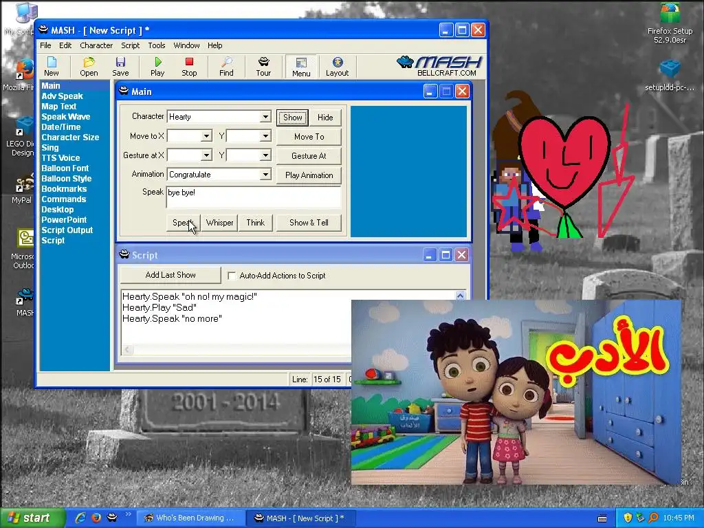Click the security shield tray icon
704x528 pixels.
tap(627, 518)
